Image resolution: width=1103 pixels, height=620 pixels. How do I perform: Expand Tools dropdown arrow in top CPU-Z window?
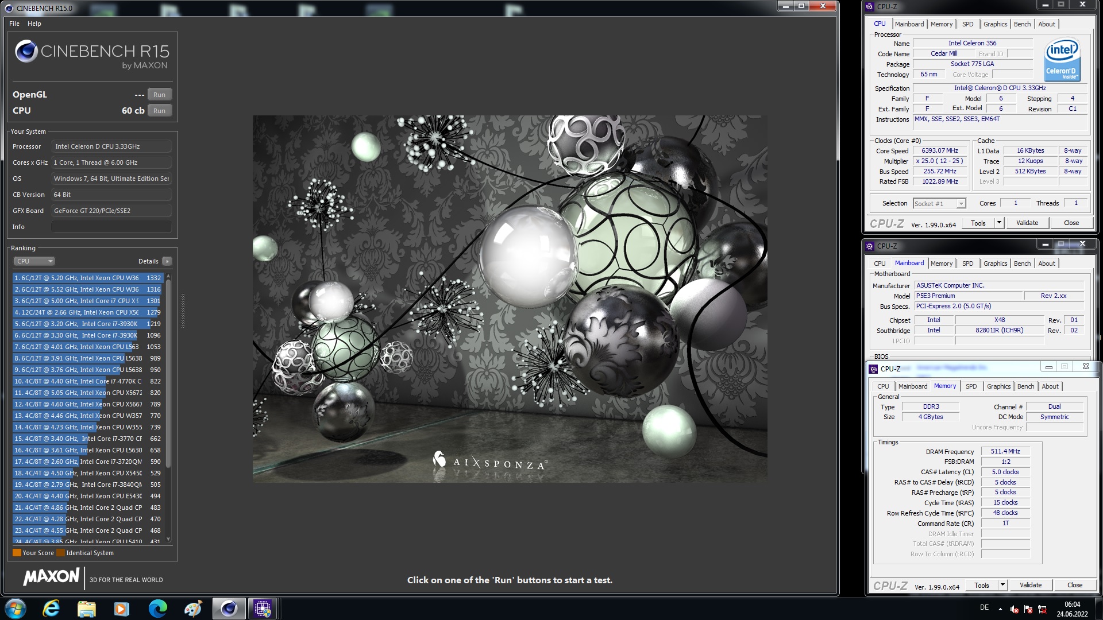(999, 223)
